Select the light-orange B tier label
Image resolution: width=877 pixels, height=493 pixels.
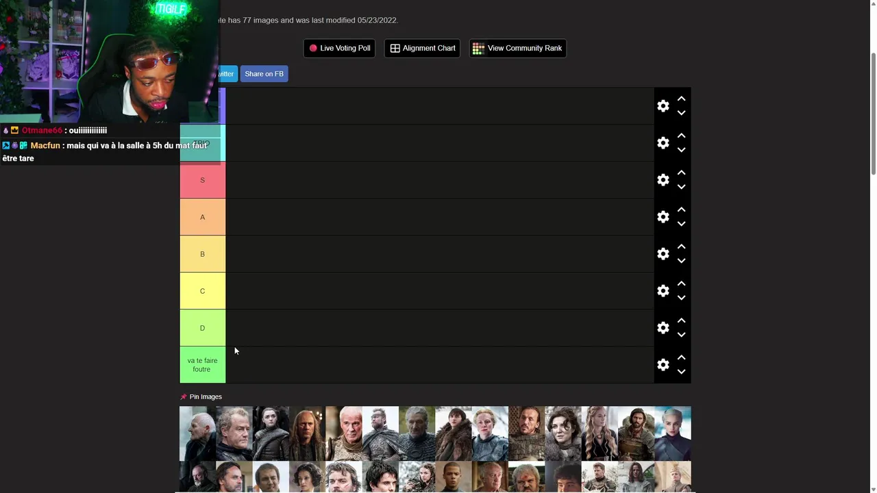tap(202, 254)
